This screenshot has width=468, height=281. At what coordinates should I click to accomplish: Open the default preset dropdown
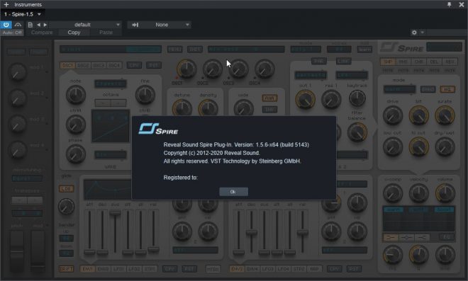click(85, 25)
